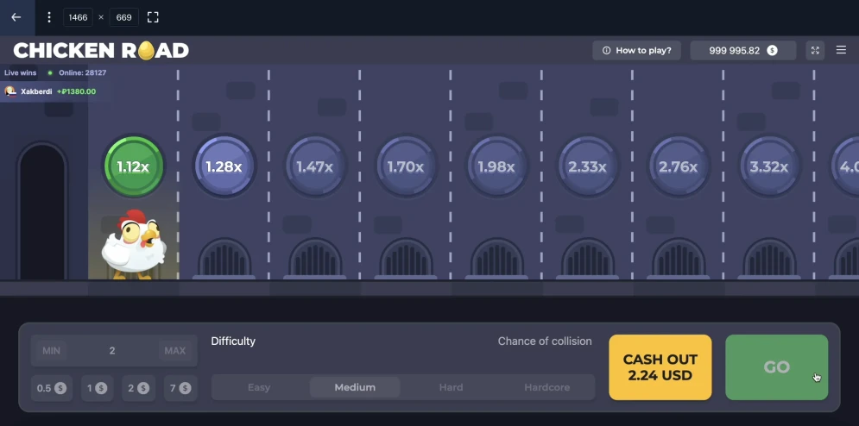This screenshot has height=426, width=859.
Task: Select Easy difficulty
Action: pos(259,387)
